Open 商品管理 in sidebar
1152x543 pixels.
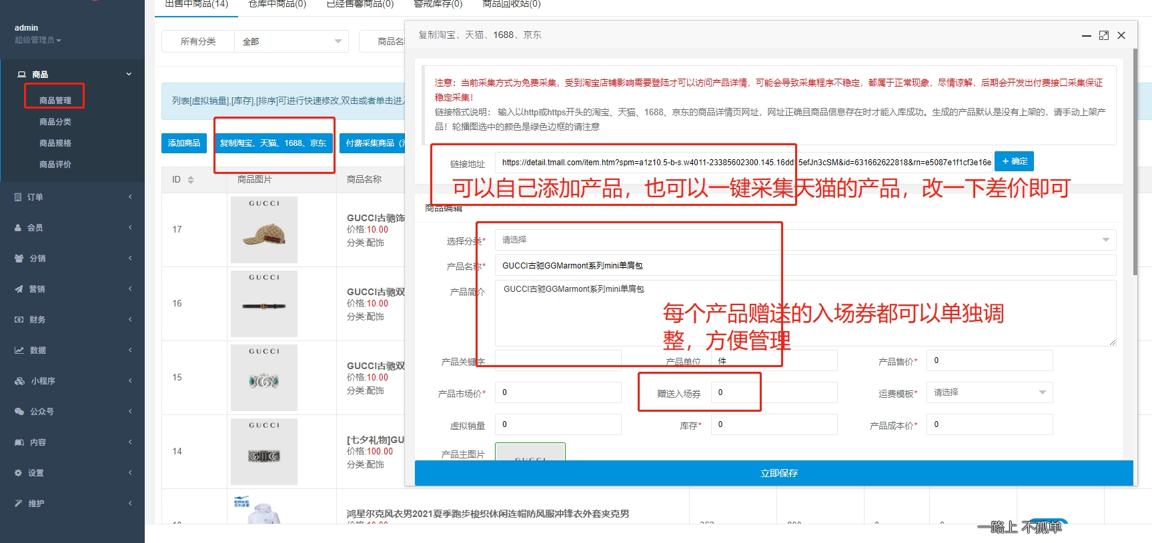pyautogui.click(x=55, y=101)
